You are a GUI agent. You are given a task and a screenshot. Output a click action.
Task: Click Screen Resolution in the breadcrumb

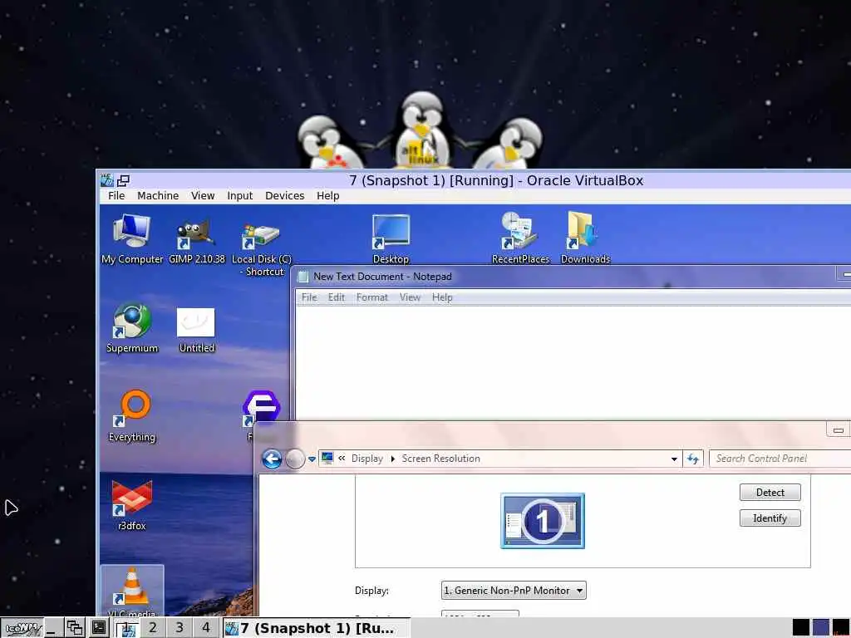(440, 459)
